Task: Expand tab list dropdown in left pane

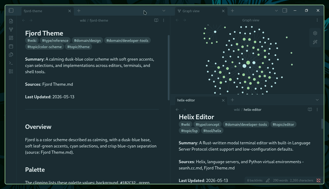Action: (x=164, y=11)
